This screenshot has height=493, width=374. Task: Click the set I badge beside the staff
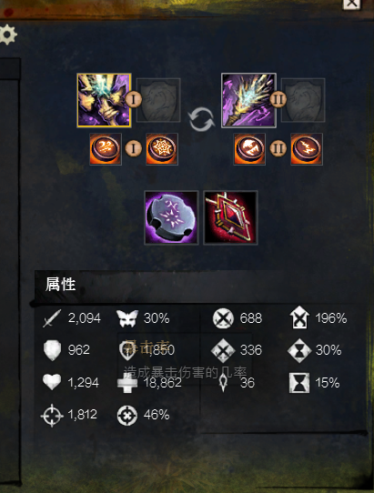[x=134, y=99]
